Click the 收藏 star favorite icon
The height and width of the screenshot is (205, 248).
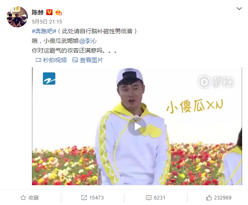23,197
